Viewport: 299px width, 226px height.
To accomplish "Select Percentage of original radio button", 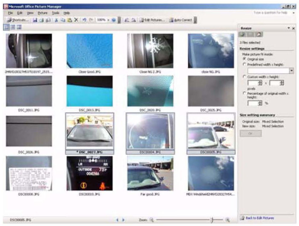I will 244,94.
